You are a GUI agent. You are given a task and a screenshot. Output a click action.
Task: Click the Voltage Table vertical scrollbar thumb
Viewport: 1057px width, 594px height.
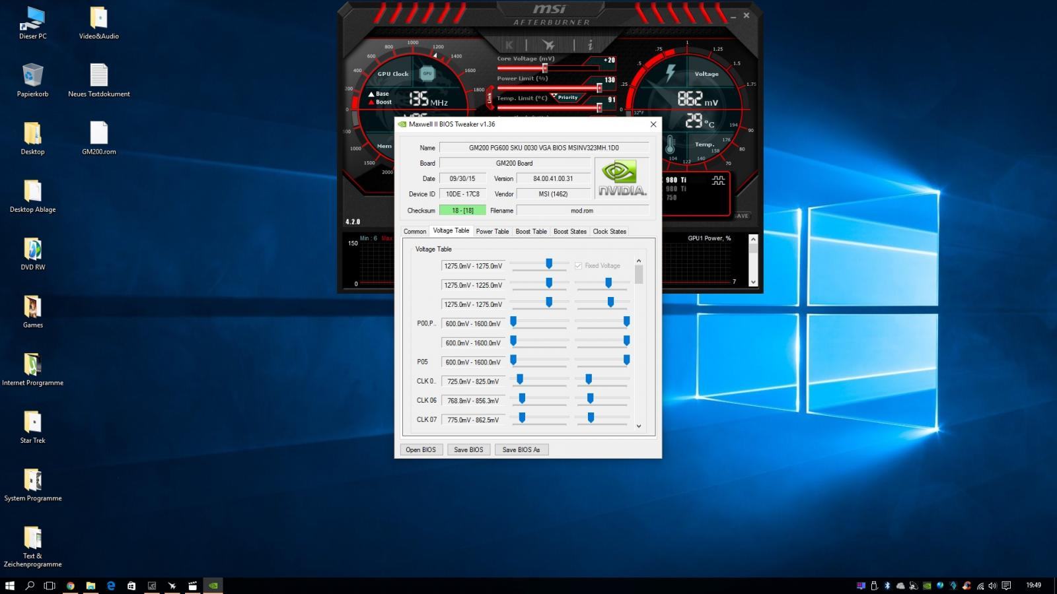coord(639,275)
